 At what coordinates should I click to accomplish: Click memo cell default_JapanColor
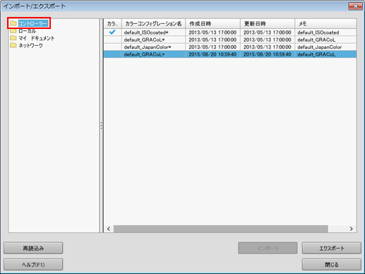pyautogui.click(x=319, y=47)
